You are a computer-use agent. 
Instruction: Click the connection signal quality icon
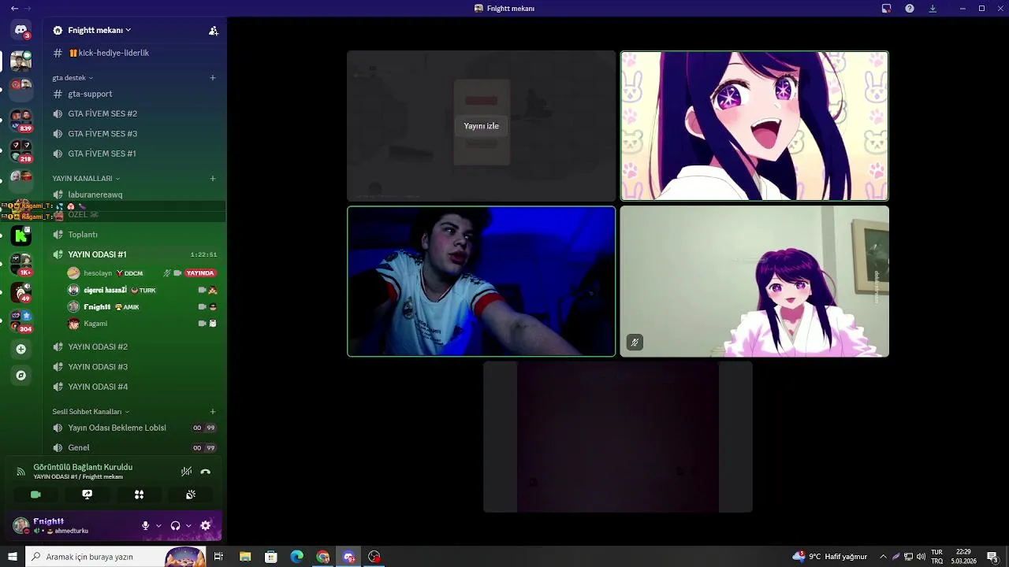(20, 472)
